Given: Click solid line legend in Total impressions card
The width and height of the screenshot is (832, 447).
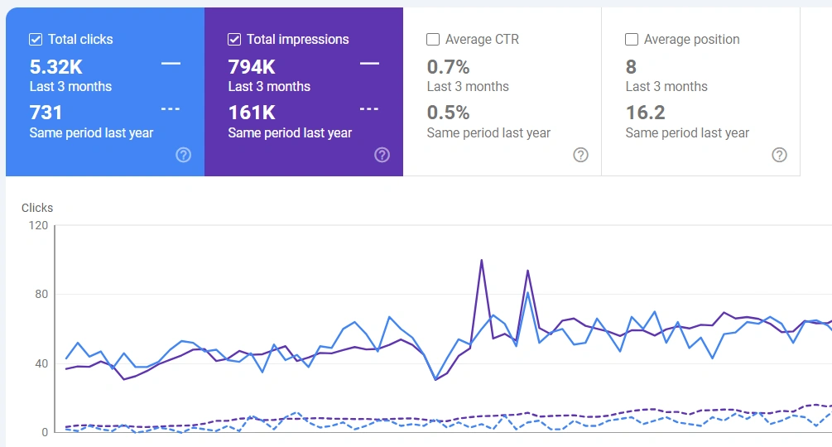Looking at the screenshot, I should tap(369, 63).
